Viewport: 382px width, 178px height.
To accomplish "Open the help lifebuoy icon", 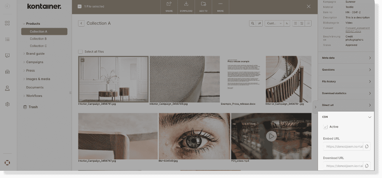I will tap(7, 162).
